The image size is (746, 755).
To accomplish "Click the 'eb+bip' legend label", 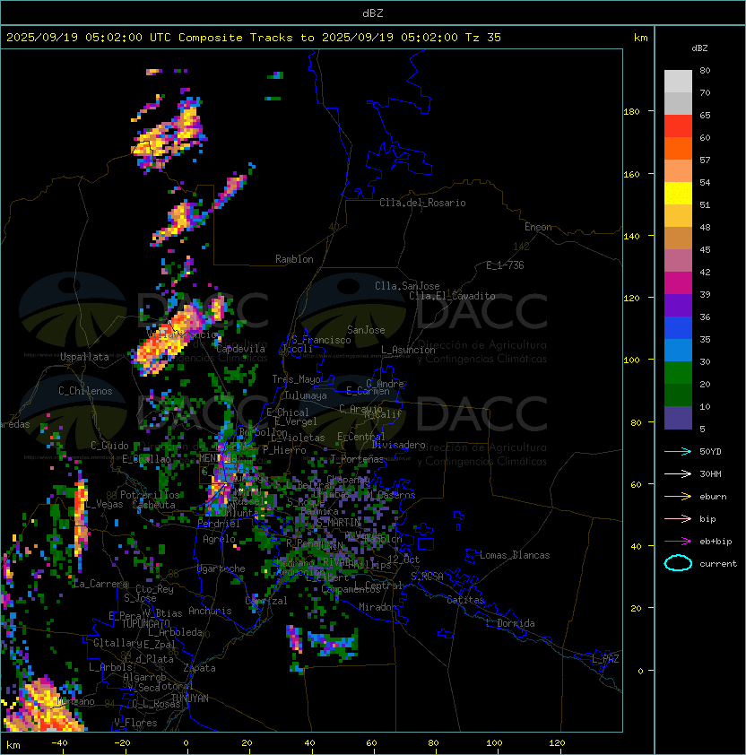I will (716, 542).
